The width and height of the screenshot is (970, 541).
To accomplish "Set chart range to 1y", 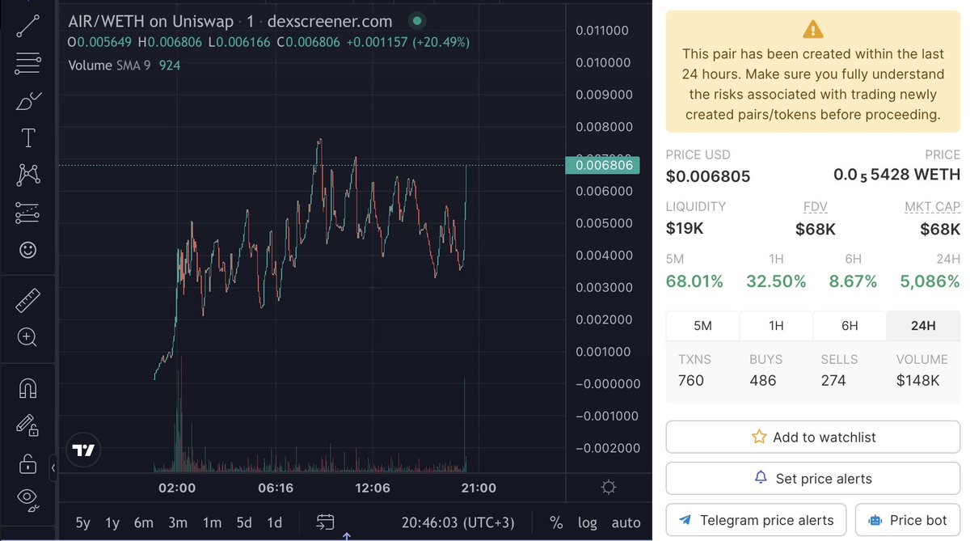I will point(112,522).
